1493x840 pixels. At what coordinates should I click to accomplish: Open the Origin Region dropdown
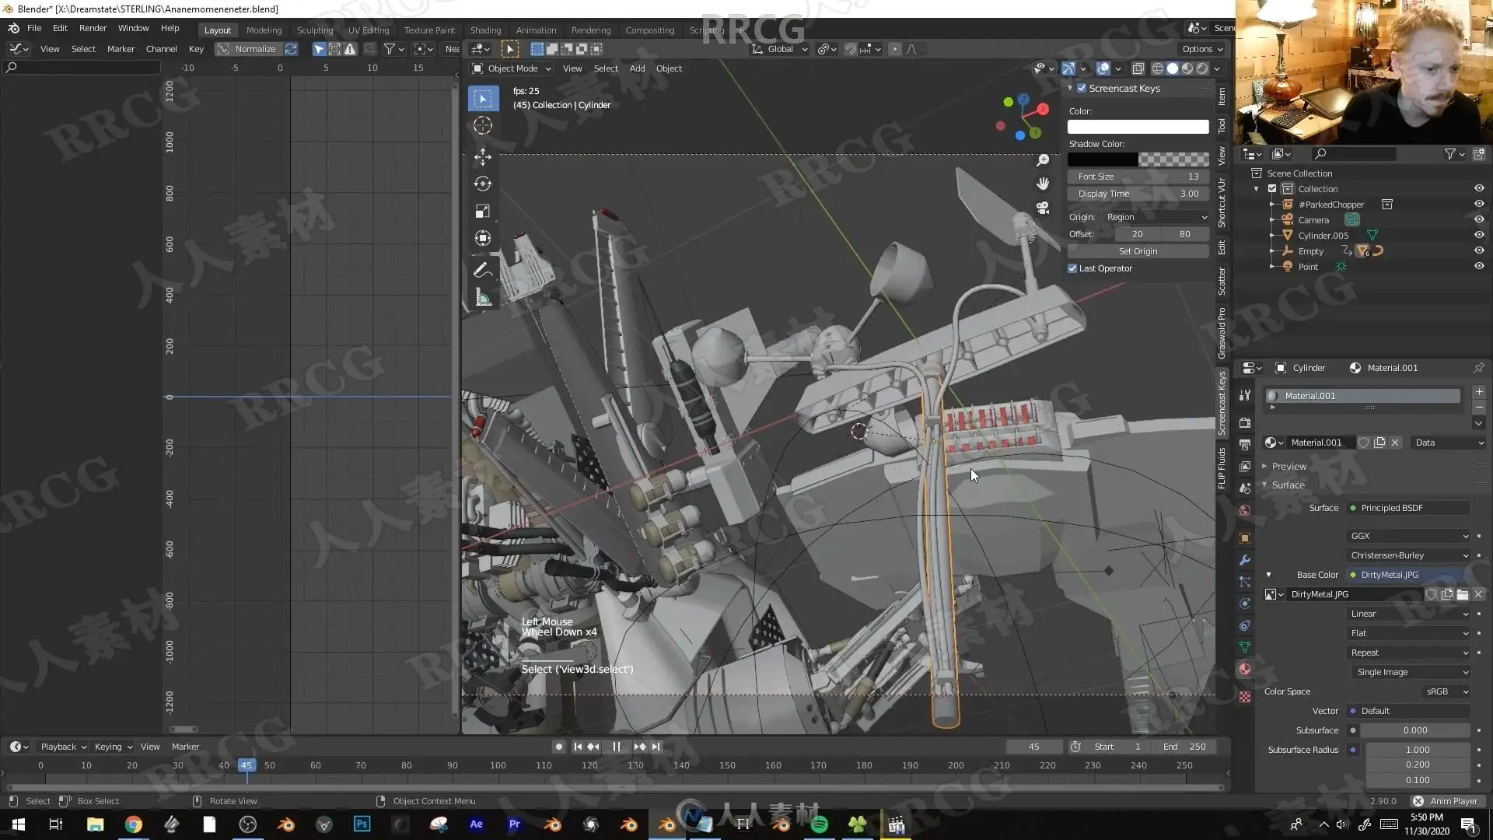1156,217
